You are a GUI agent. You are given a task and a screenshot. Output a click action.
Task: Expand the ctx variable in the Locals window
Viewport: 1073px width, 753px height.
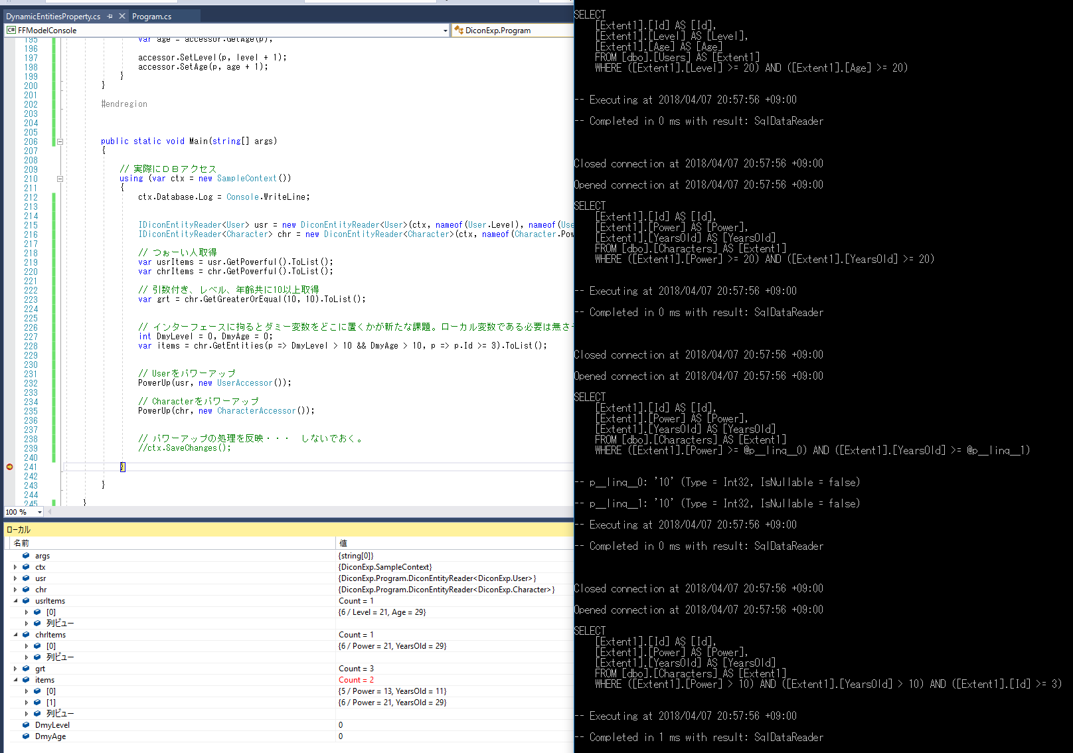pos(15,567)
